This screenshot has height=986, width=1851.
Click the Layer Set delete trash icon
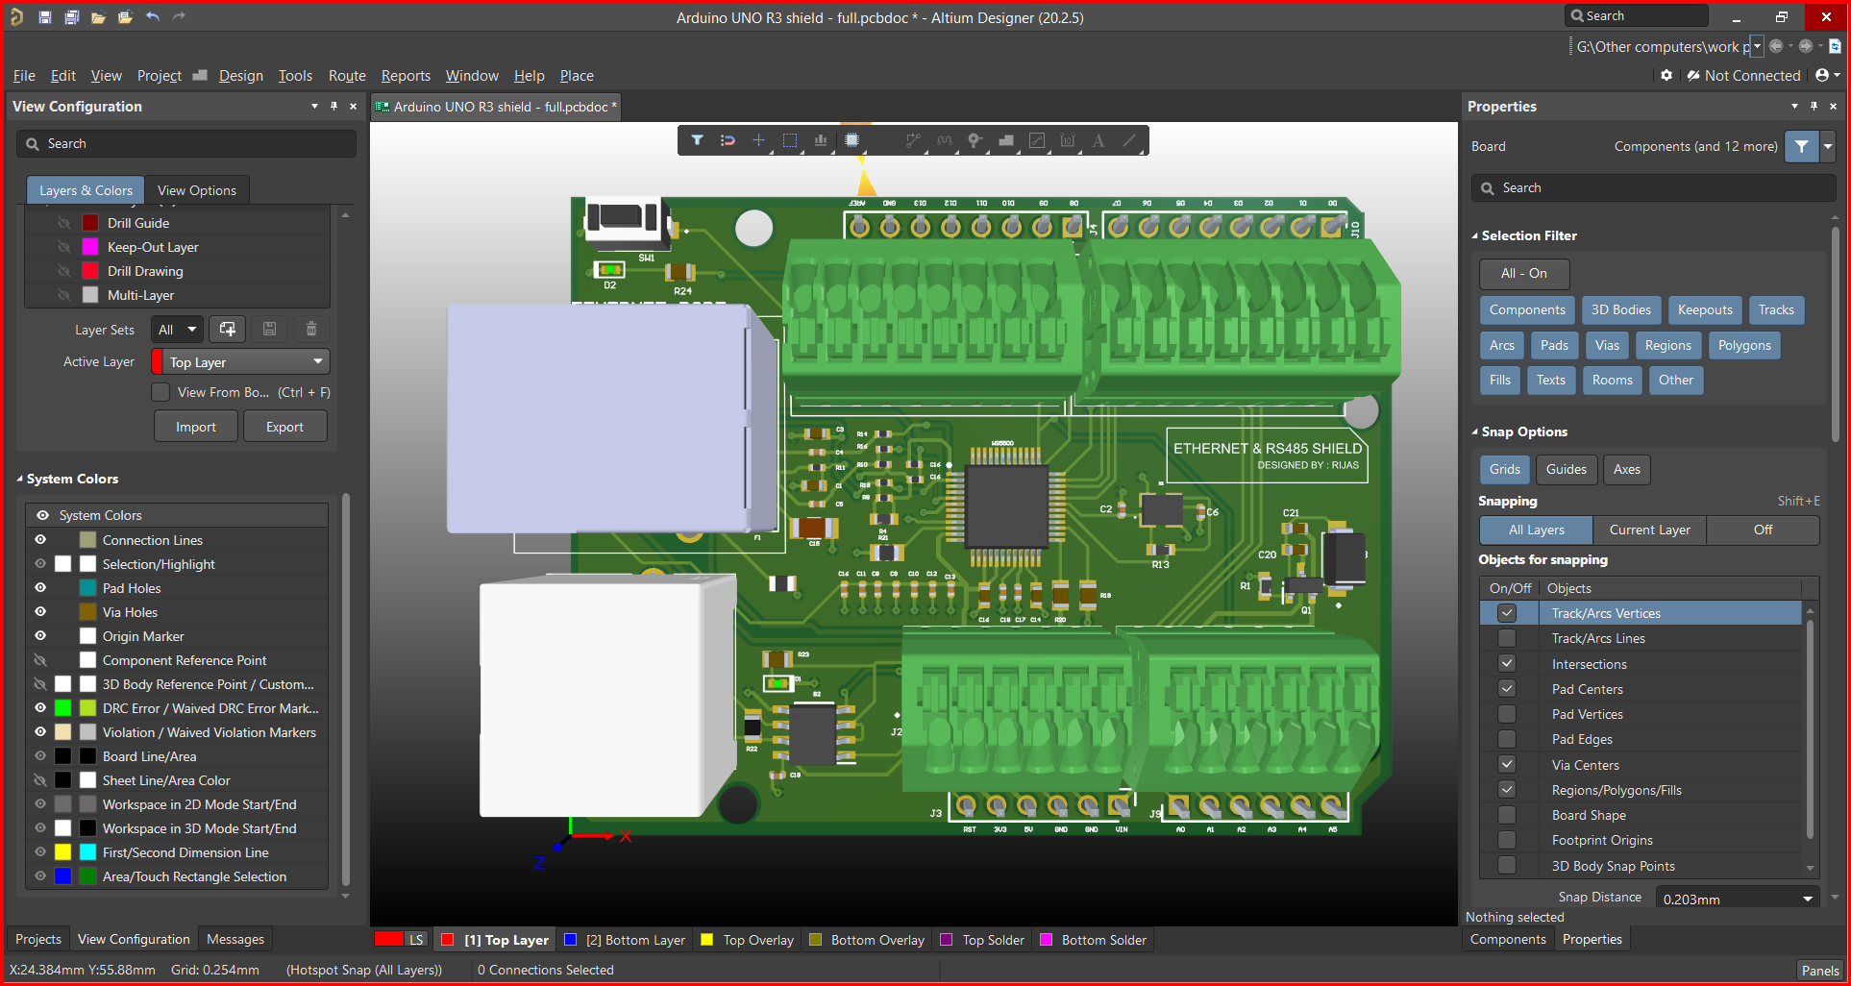[311, 330]
